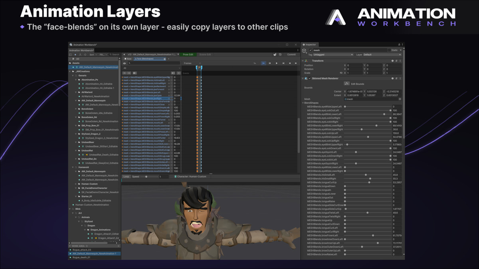
Task: Select the mouthPucker blendshape property row
Action: click(152, 138)
